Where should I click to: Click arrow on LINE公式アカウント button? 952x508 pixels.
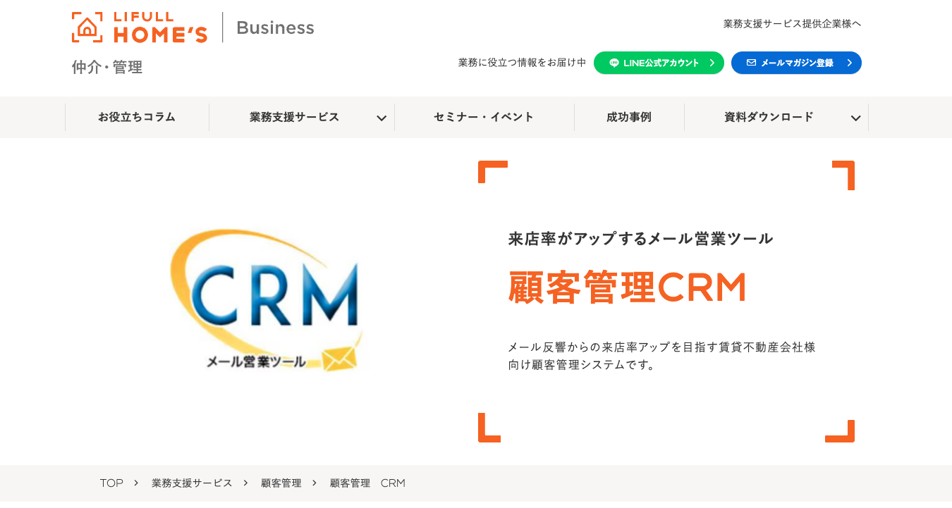[x=712, y=63]
